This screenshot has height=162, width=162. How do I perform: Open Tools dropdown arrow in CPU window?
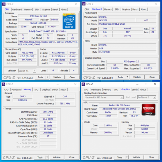pyautogui.click(x=47, y=78)
